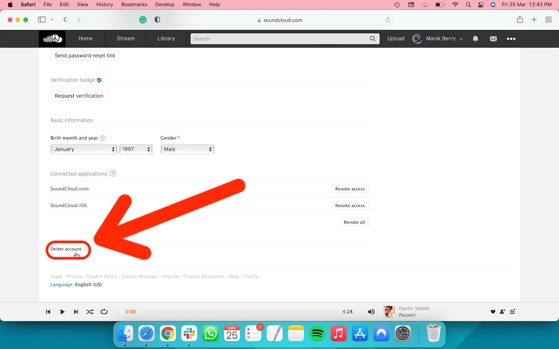Open the birth month dropdown showing January

[x=83, y=149]
